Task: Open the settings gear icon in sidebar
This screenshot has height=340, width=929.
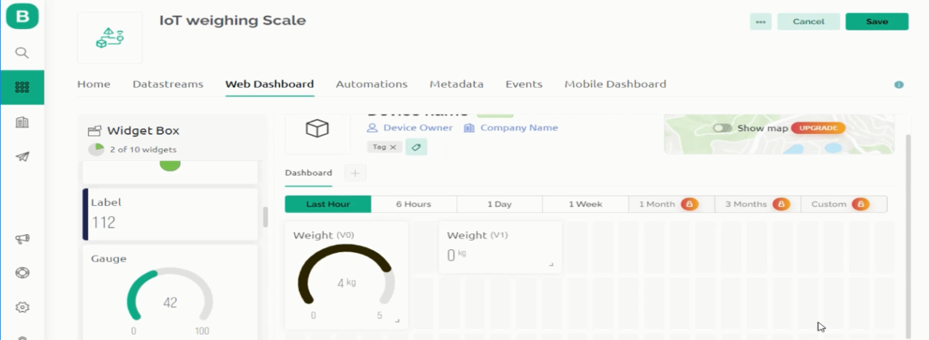Action: pyautogui.click(x=22, y=307)
